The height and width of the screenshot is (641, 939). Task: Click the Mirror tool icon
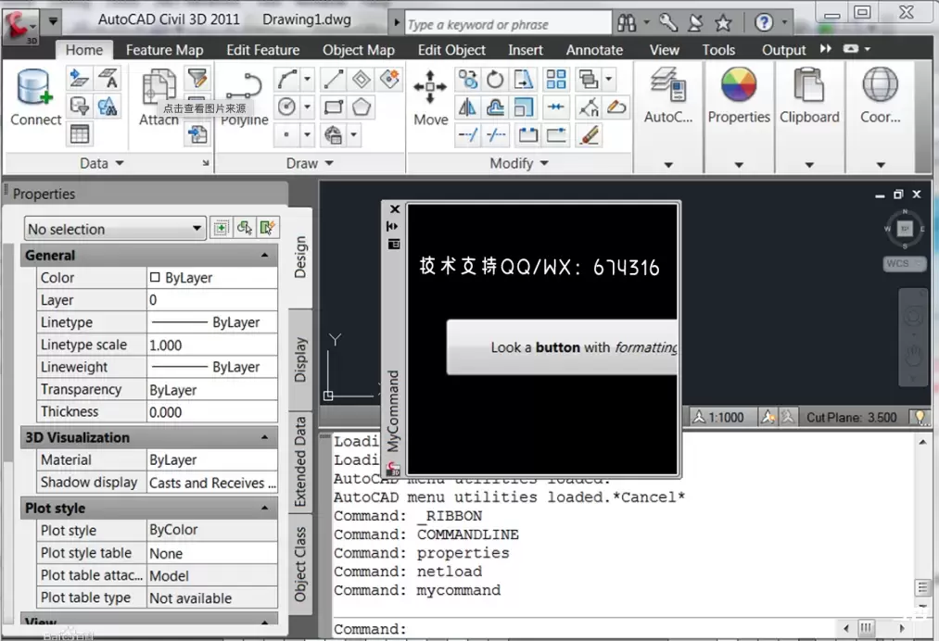467,107
